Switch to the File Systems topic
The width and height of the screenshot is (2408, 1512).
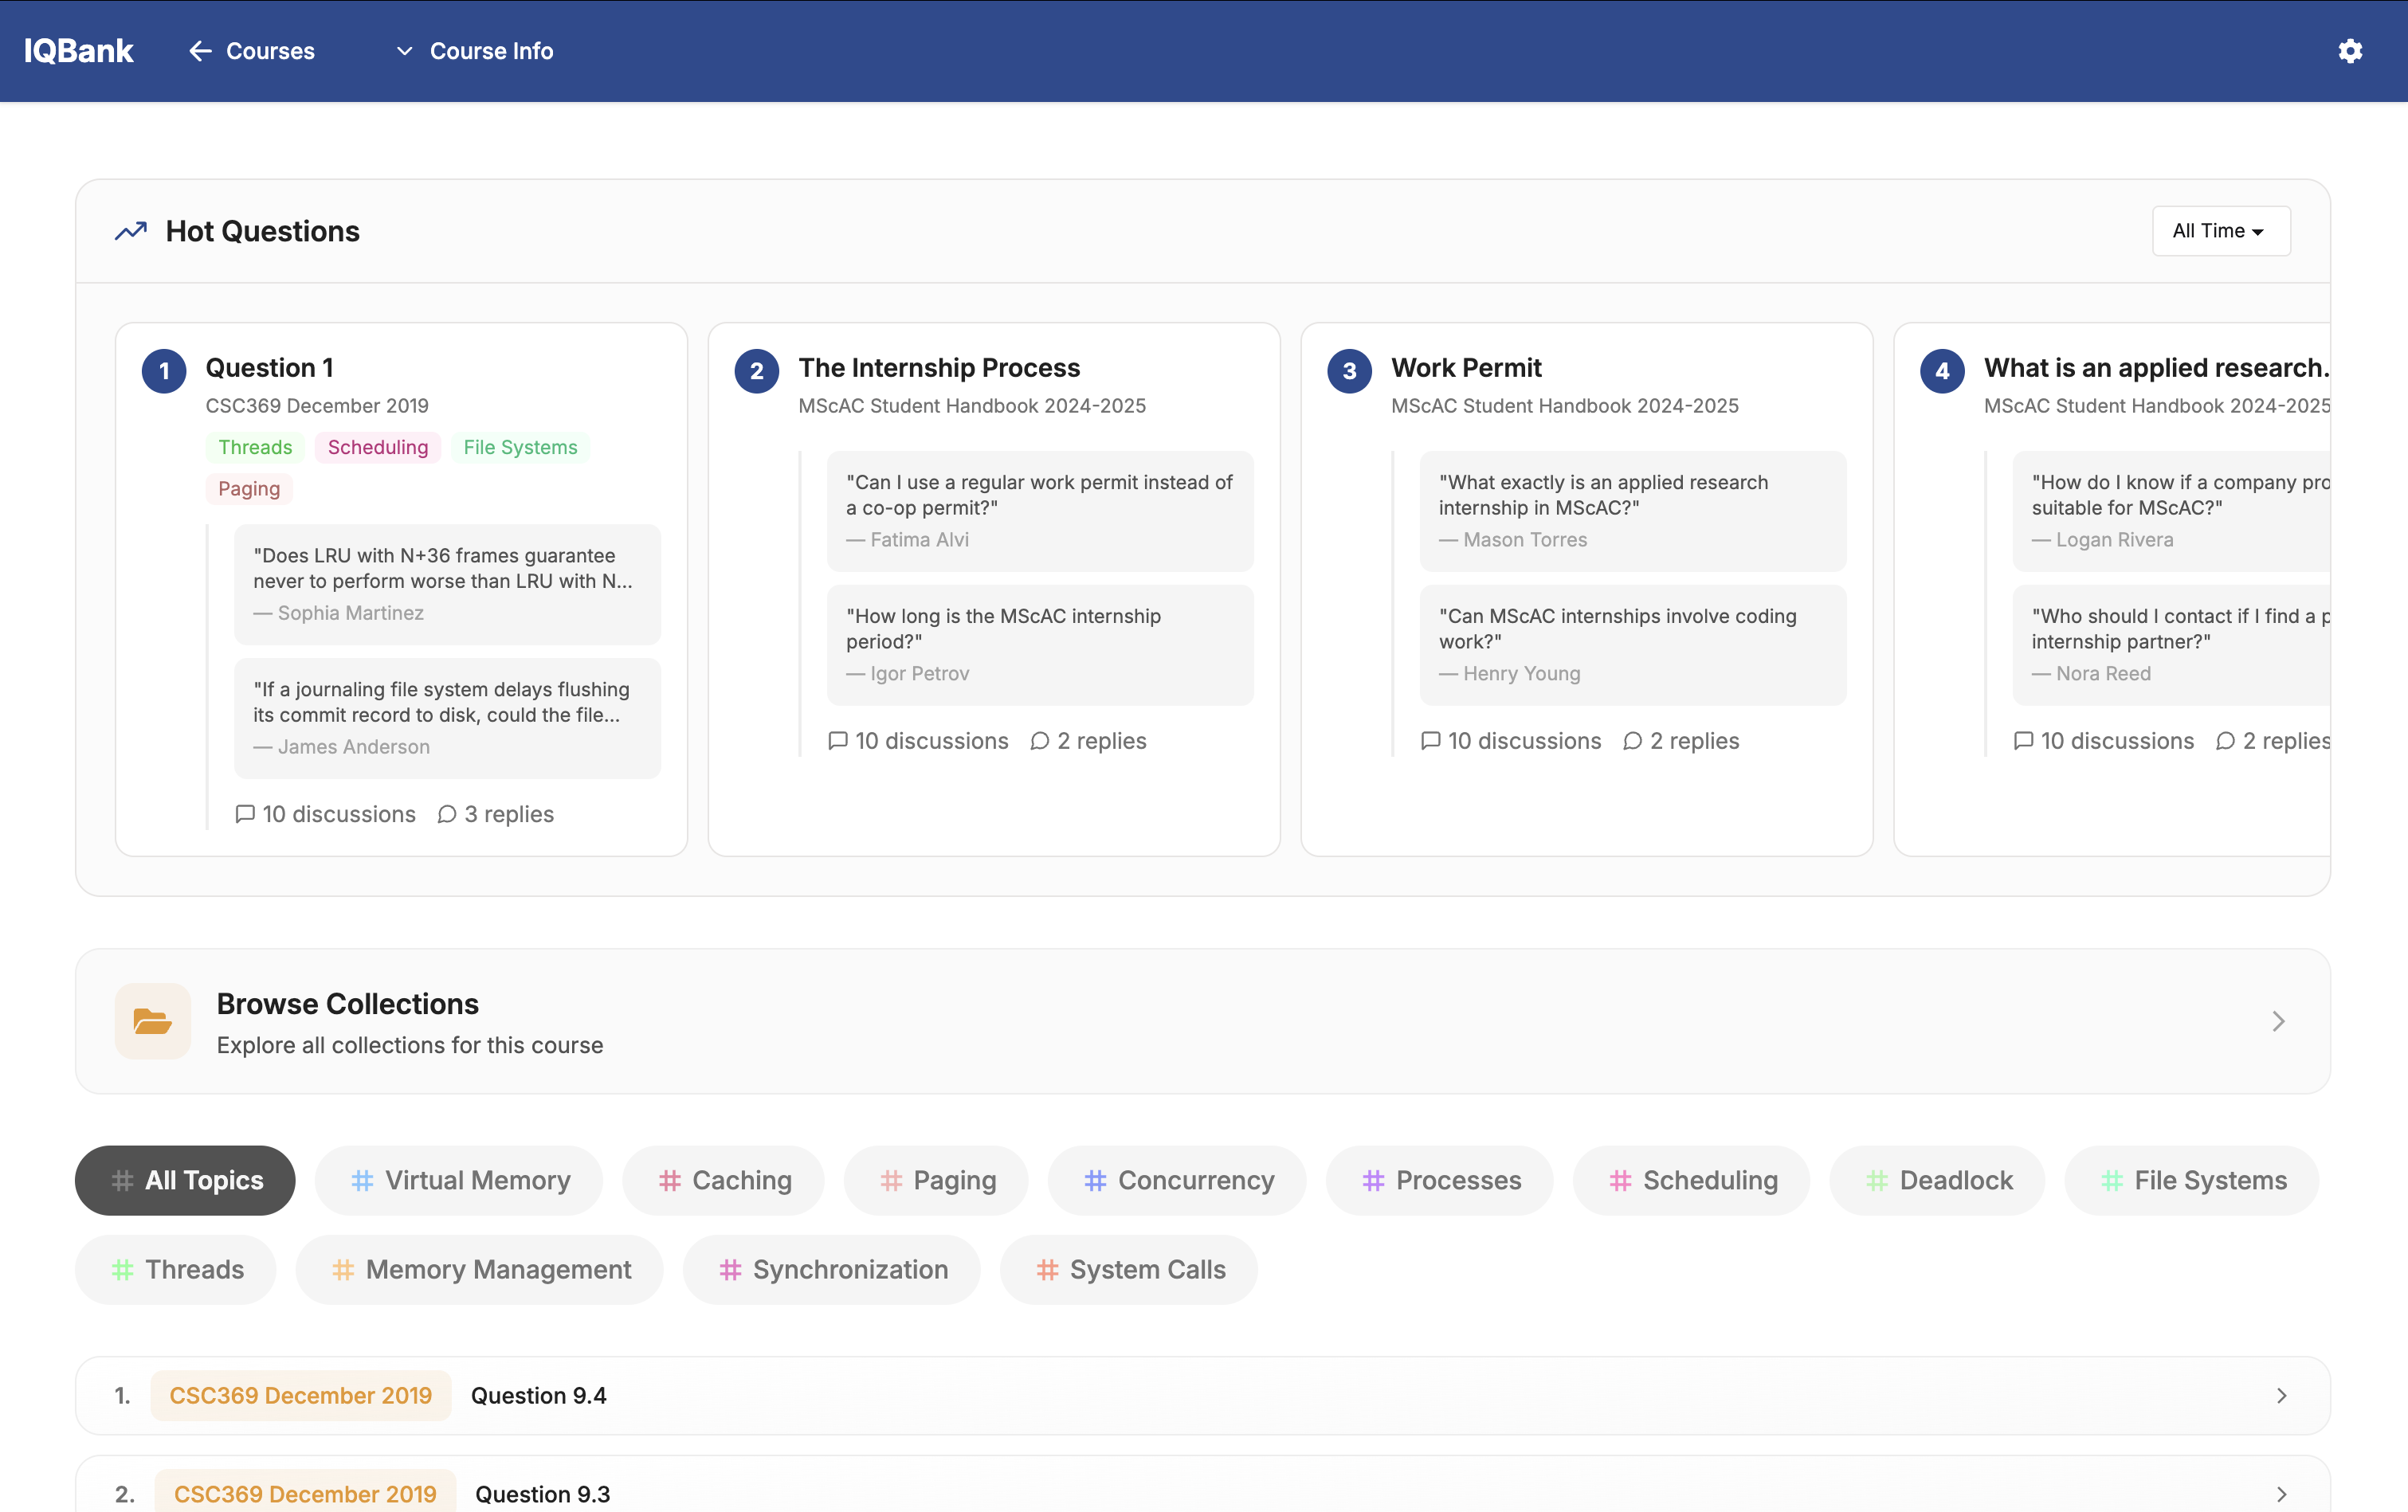[2191, 1180]
